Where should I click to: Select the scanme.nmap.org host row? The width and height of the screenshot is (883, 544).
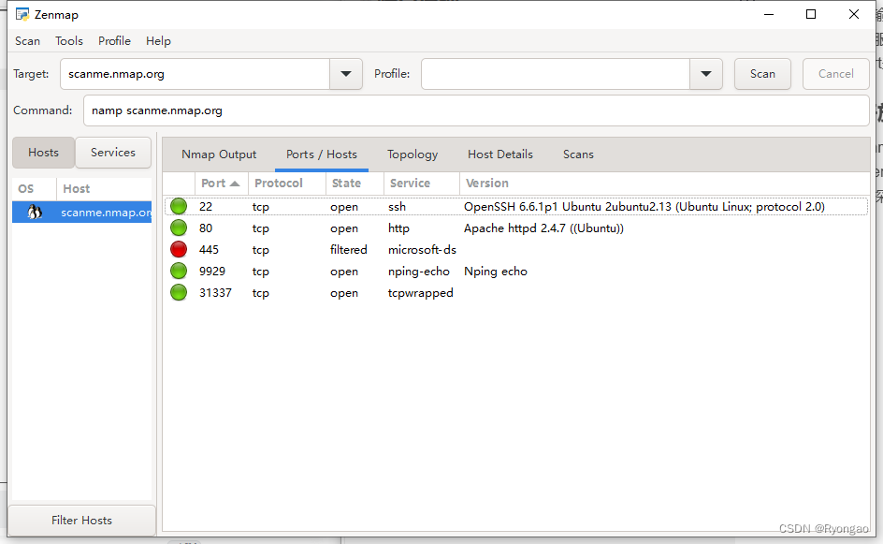tap(81, 213)
